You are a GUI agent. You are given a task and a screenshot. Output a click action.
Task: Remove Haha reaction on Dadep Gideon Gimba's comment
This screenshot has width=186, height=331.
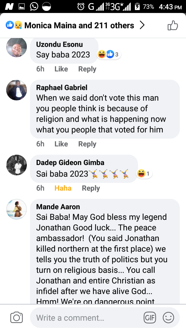click(x=63, y=188)
